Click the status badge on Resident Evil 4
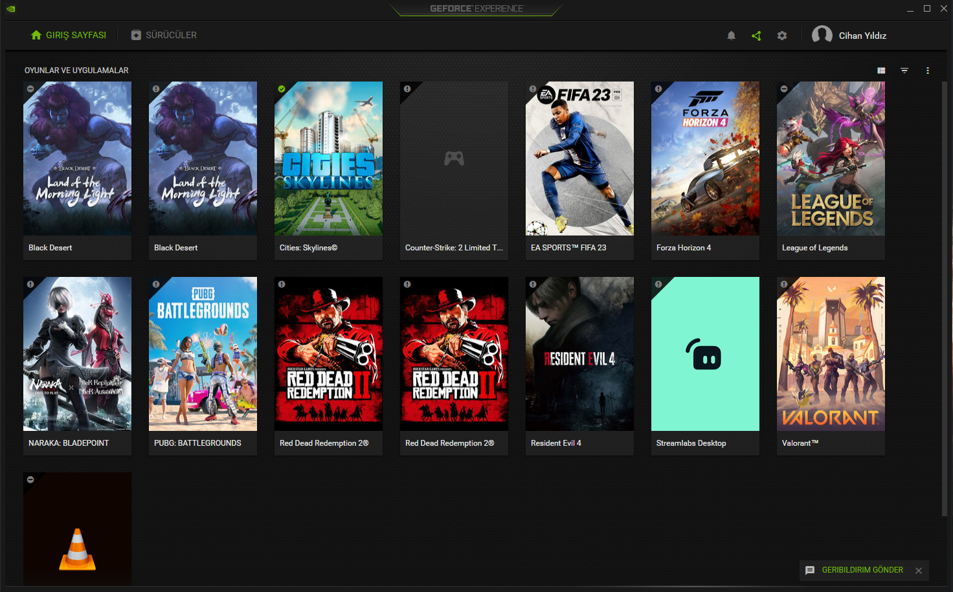Image resolution: width=953 pixels, height=592 pixels. [533, 284]
